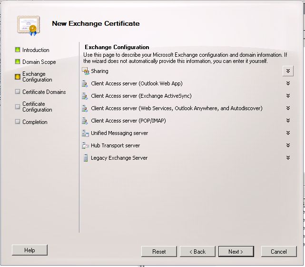Click the icon beside Exchange ActiveSync
Viewport: 305px width, 267px height.
coord(85,96)
